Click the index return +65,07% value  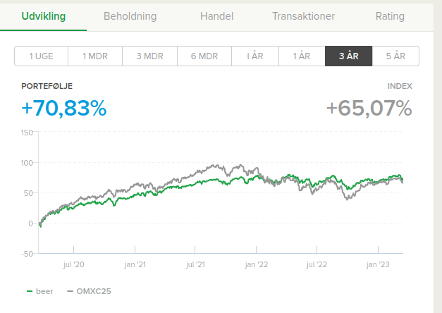coord(369,109)
